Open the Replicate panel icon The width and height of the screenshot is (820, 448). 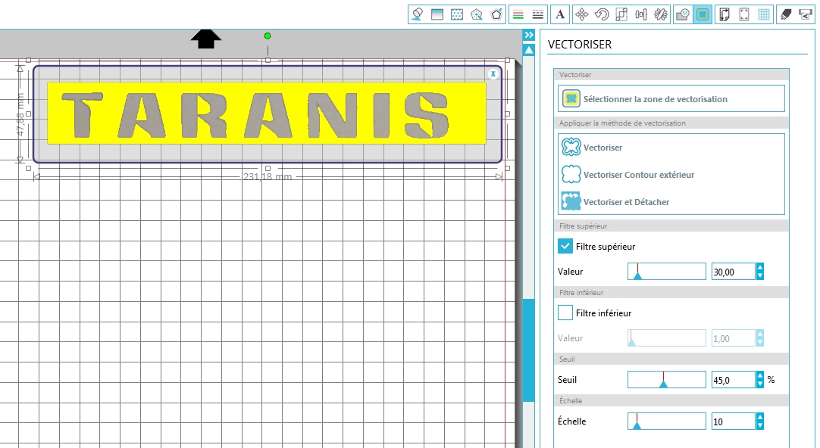[661, 14]
